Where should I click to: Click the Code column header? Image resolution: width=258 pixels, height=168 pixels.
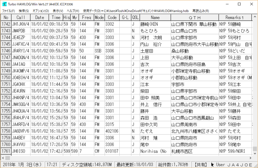pos(112,17)
